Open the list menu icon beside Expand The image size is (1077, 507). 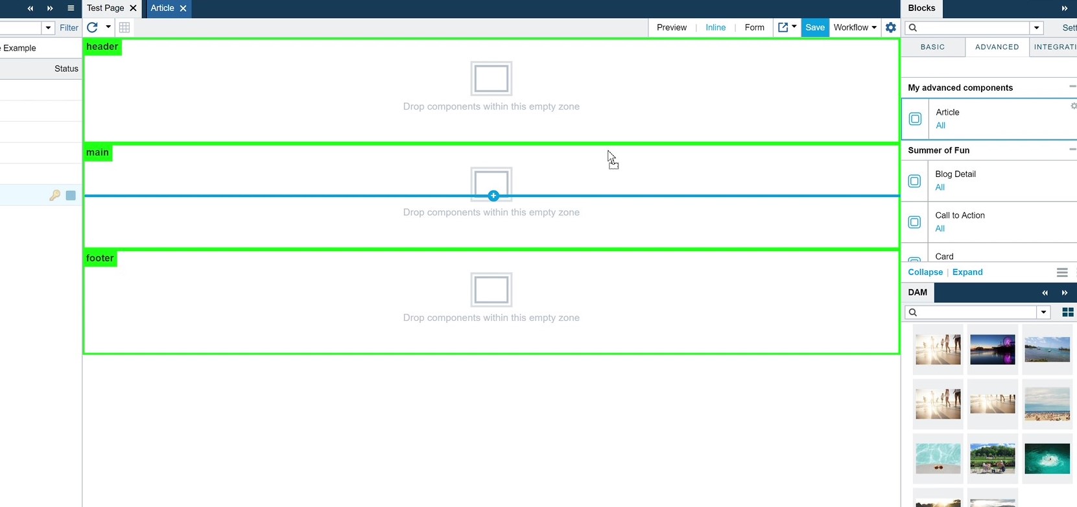(1062, 272)
